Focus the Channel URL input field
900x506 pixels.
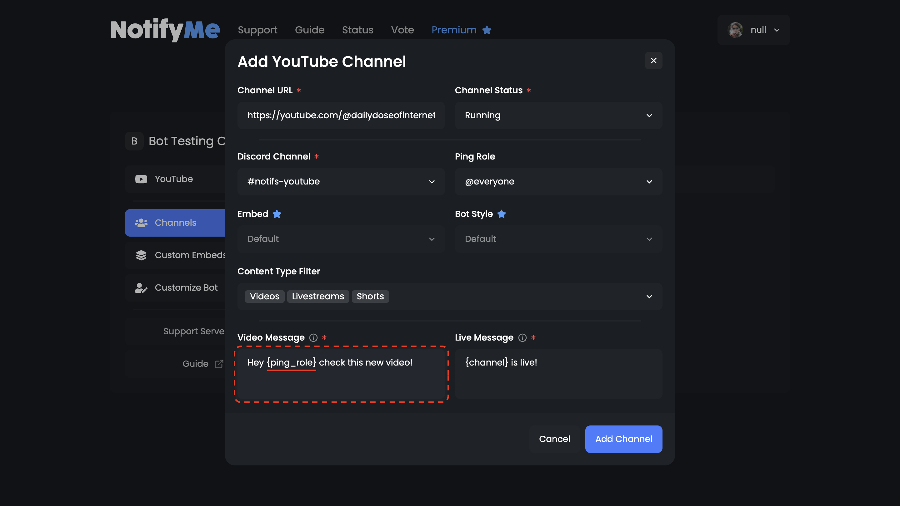[341, 115]
